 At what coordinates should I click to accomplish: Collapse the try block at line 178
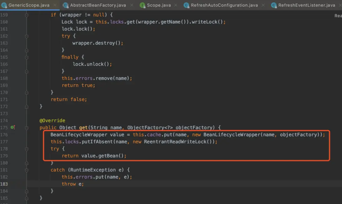[x=26, y=149]
